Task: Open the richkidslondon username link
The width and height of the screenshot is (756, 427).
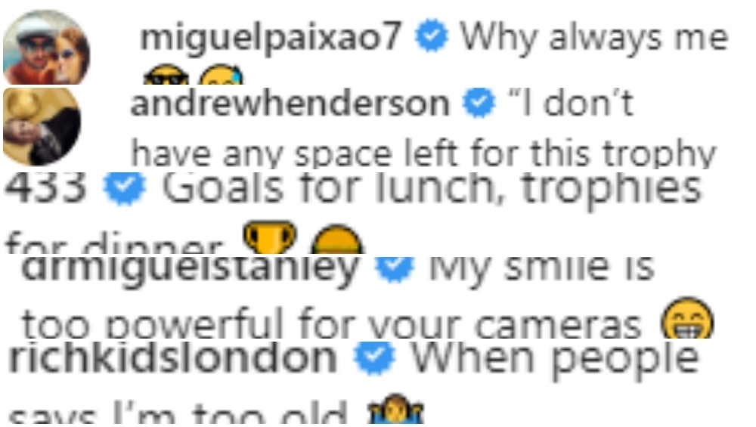Action: point(172,358)
